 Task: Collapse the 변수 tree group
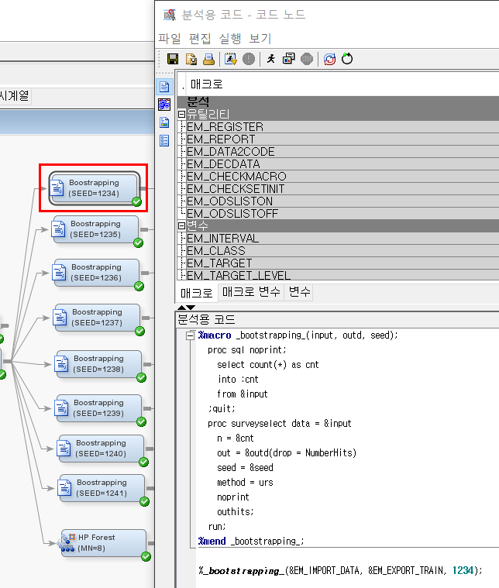(x=182, y=225)
